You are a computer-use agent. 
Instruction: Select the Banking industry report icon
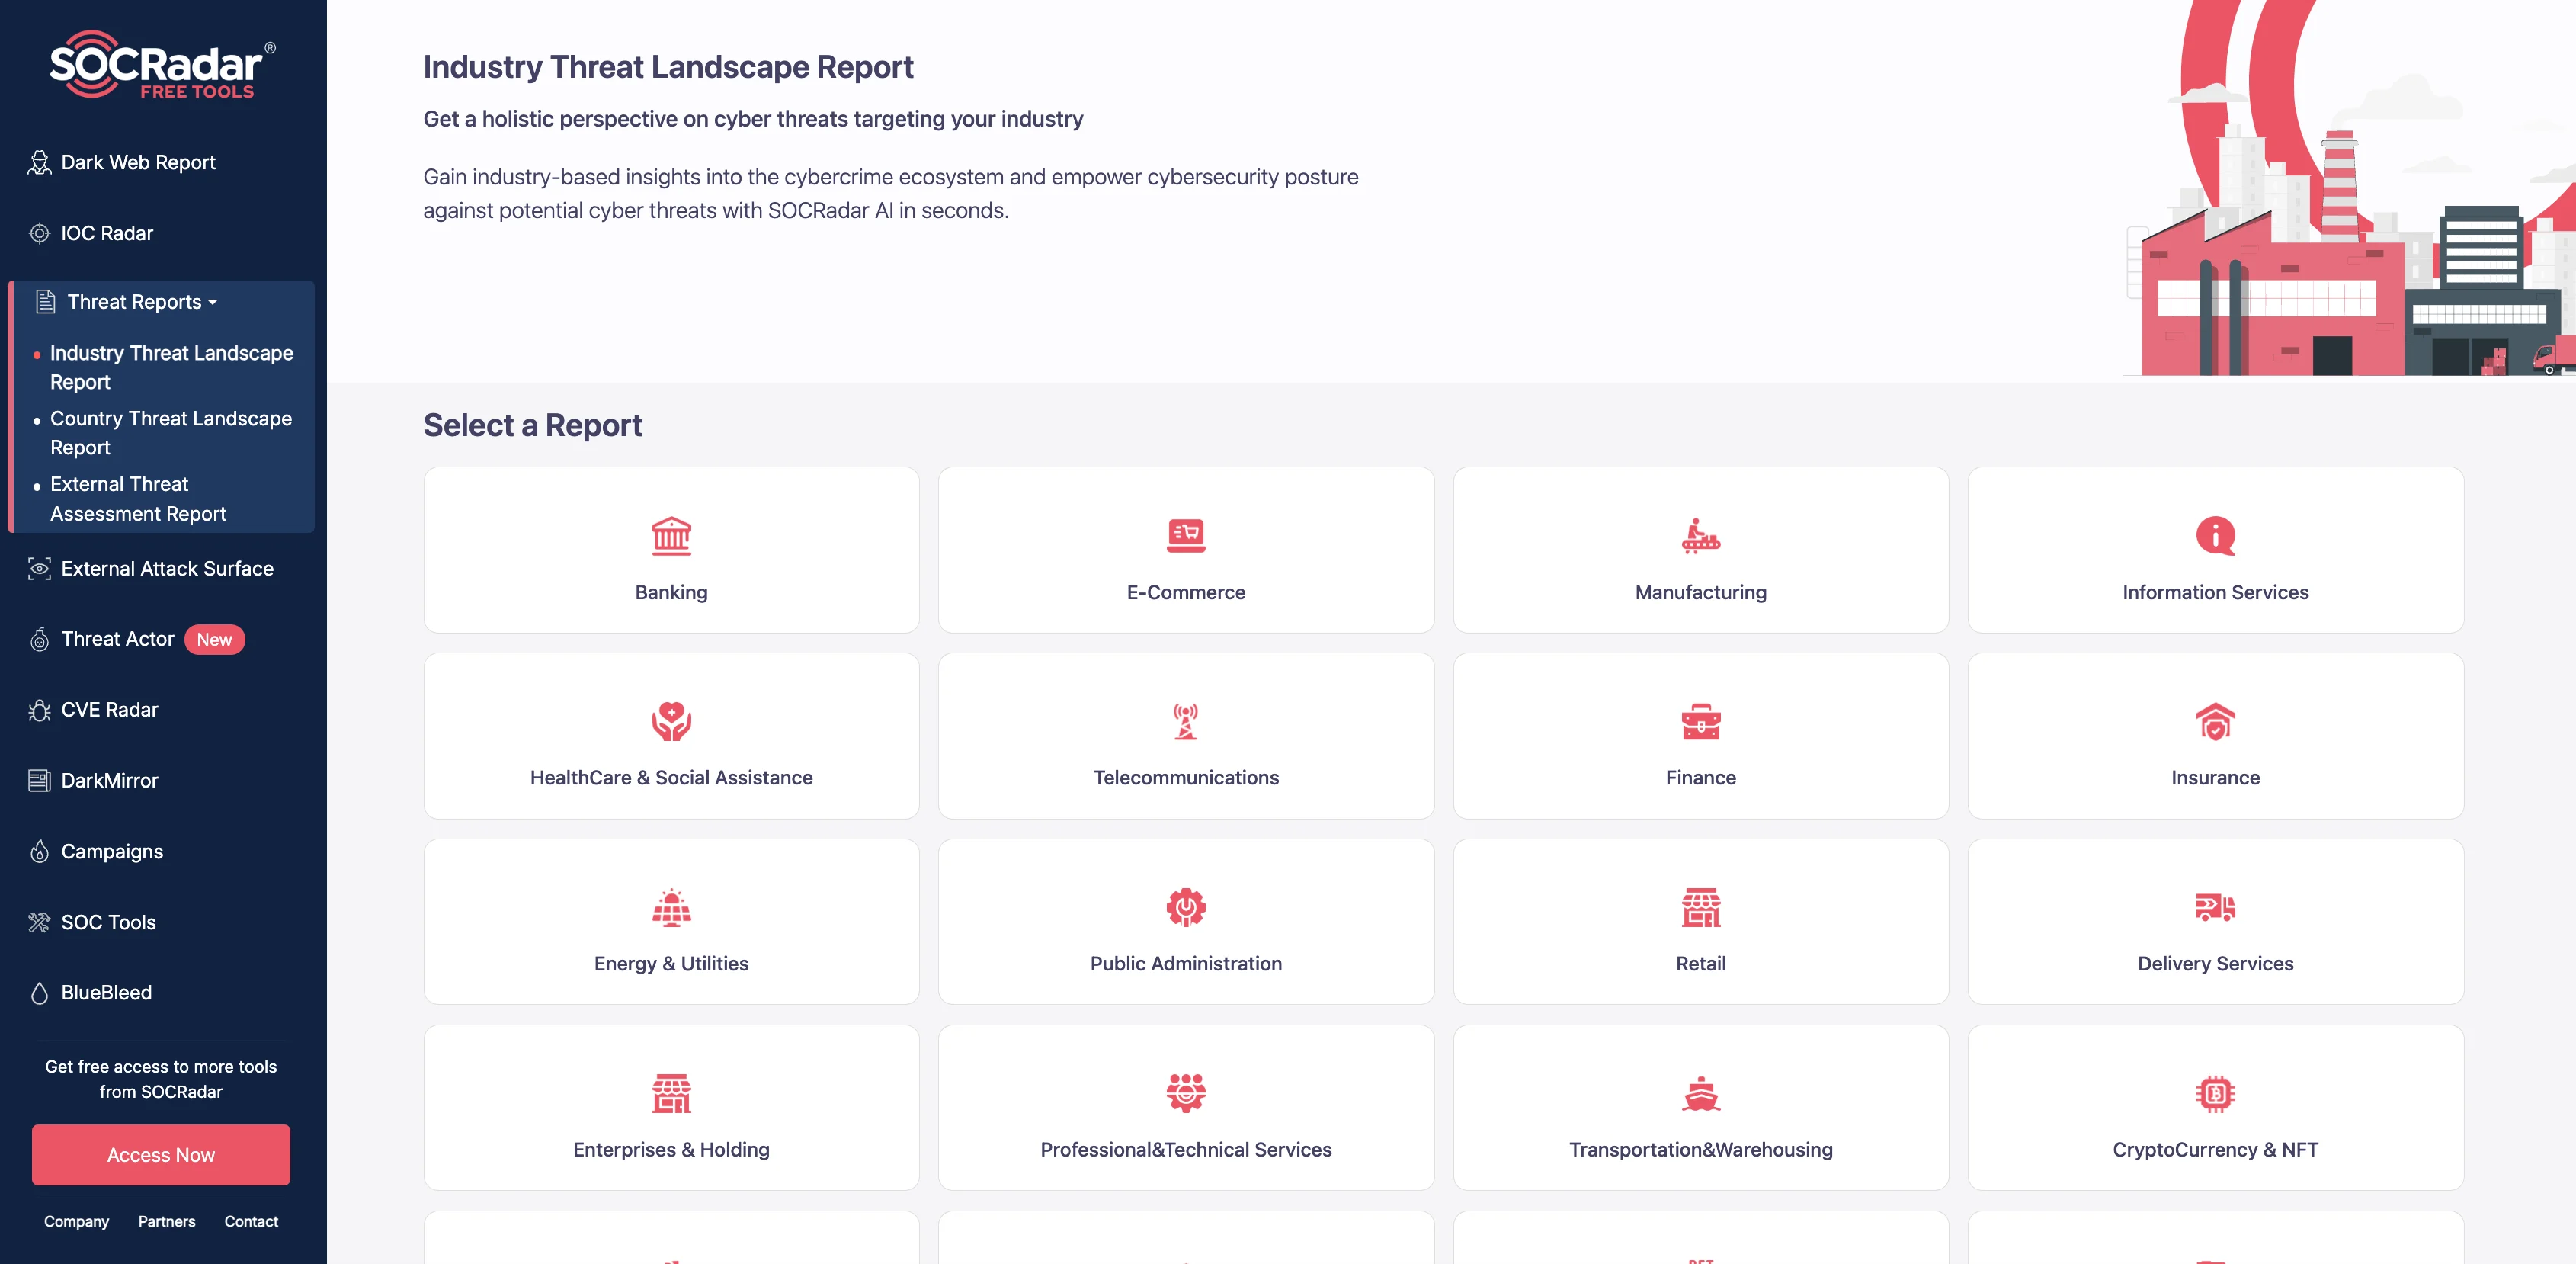pyautogui.click(x=670, y=533)
